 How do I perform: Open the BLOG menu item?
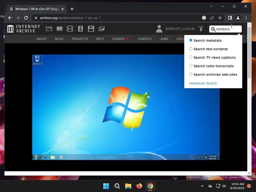[x=59, y=39]
